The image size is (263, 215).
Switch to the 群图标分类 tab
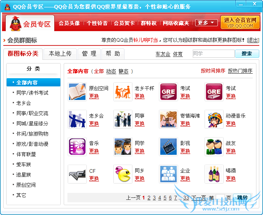pos(23,54)
